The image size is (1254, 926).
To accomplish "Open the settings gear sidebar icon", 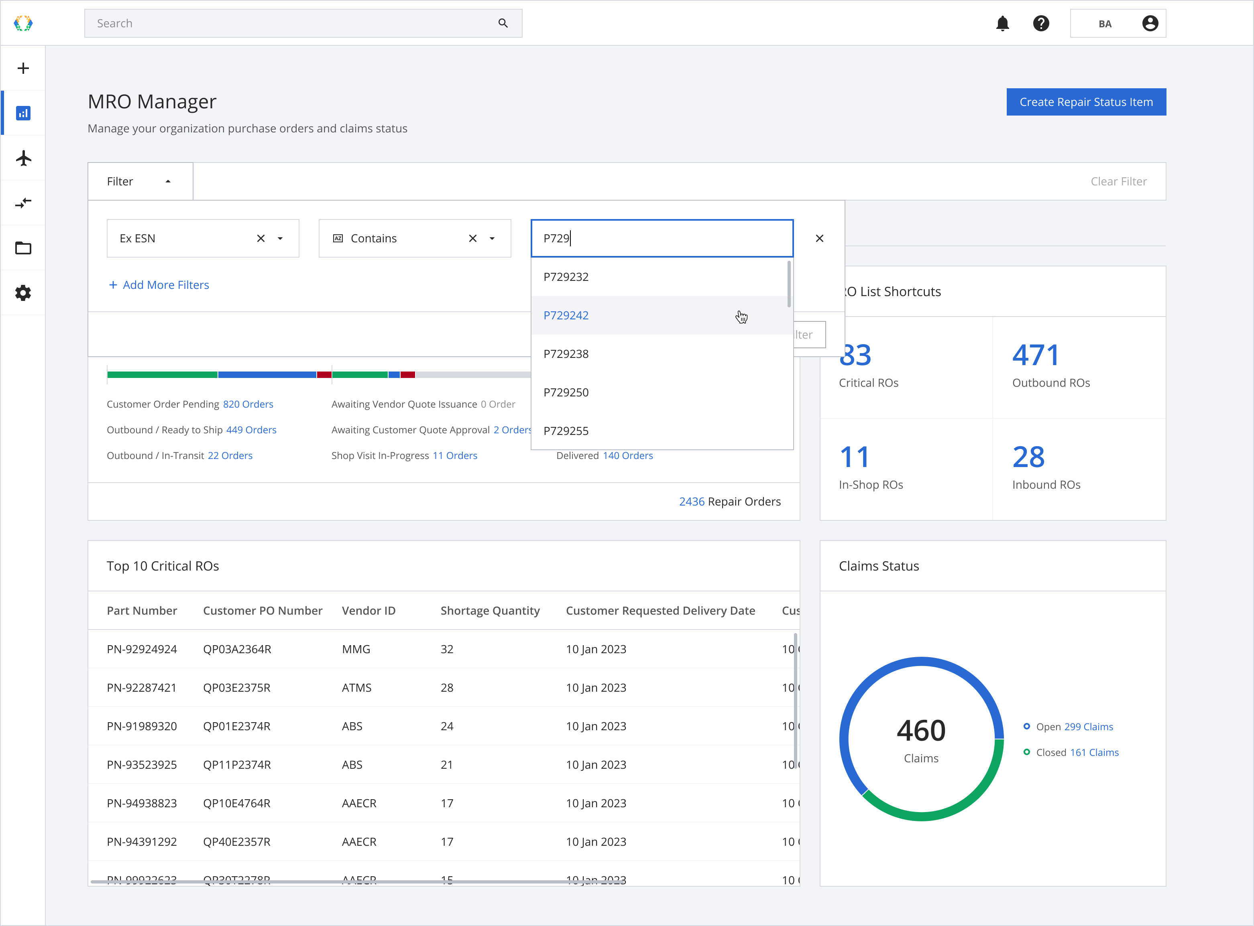I will coord(23,292).
